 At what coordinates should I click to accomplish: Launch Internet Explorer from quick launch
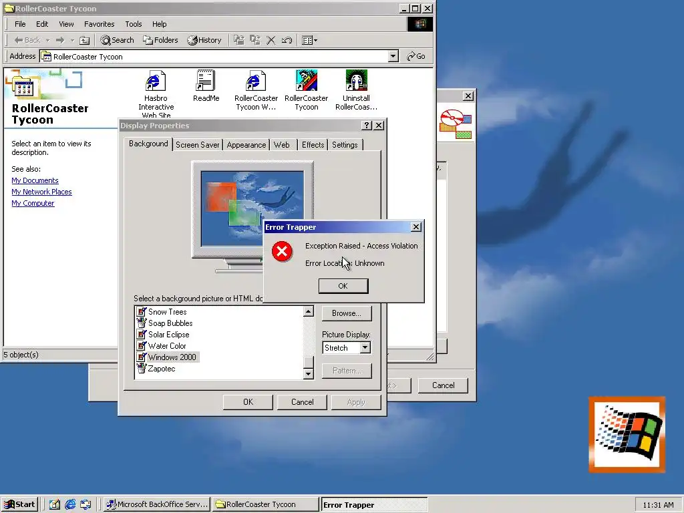coord(70,505)
